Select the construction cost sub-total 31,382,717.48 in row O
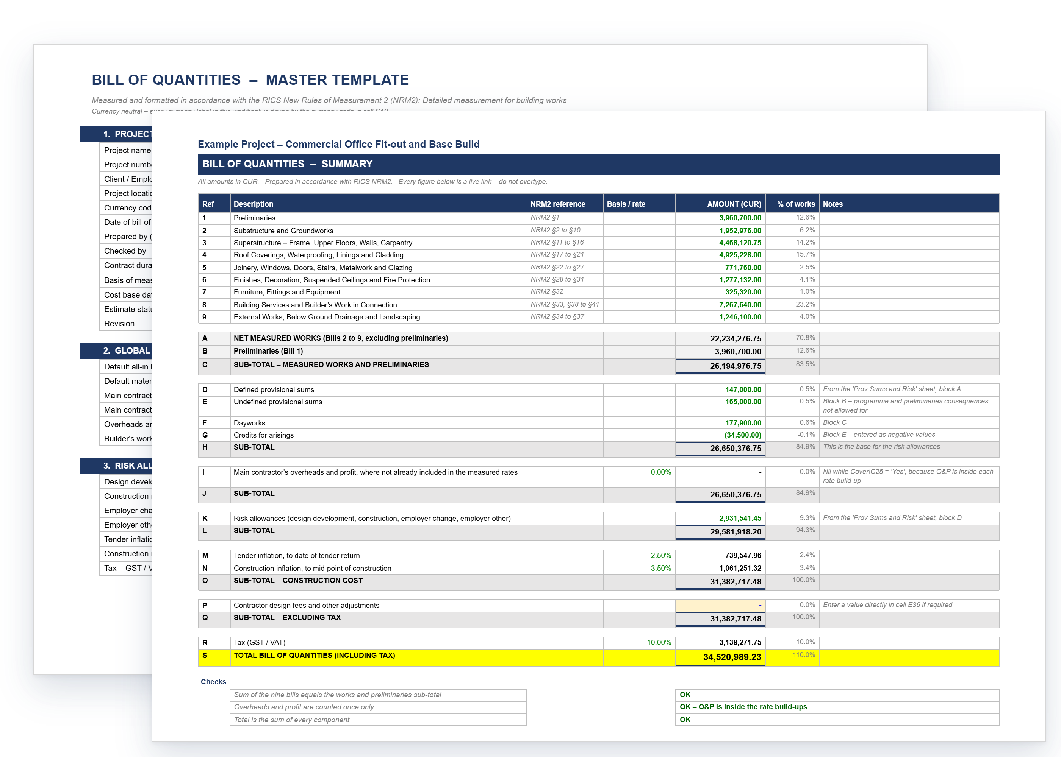Image resolution: width=1061 pixels, height=757 pixels. 720,582
